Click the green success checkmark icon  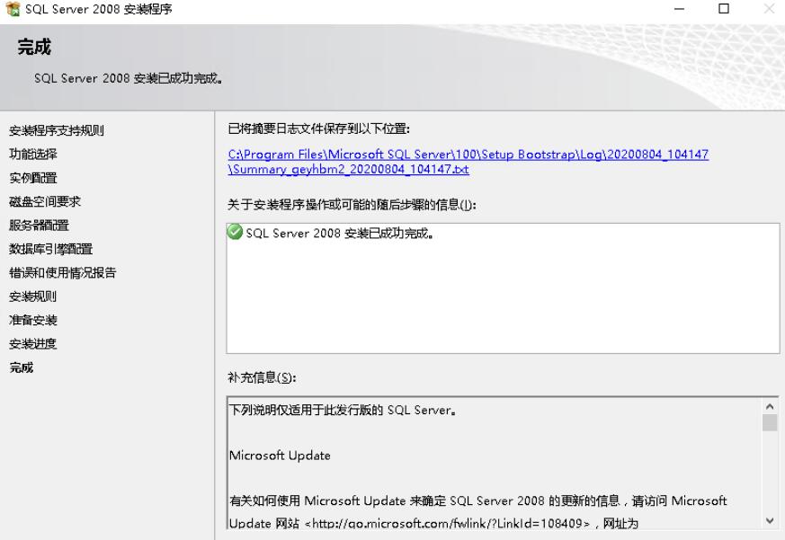(235, 232)
